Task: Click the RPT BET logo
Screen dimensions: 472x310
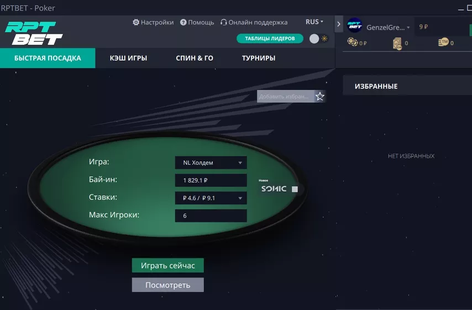Action: coord(34,33)
